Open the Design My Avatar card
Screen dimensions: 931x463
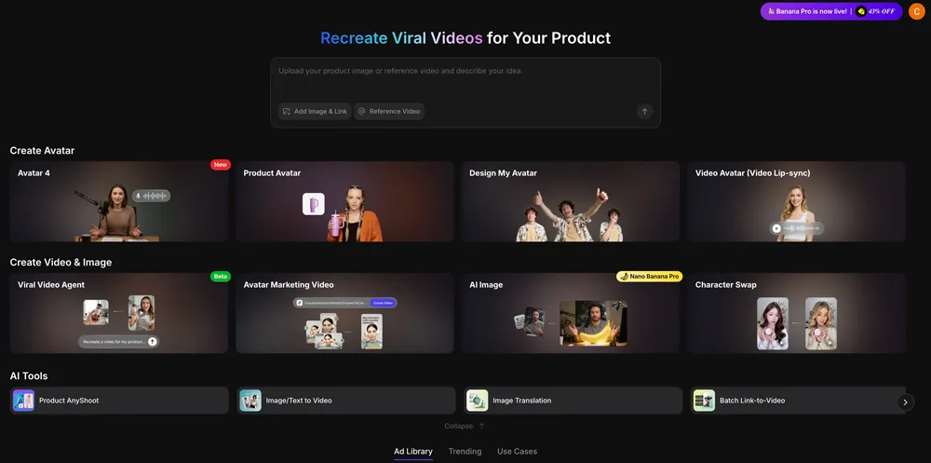tap(572, 201)
